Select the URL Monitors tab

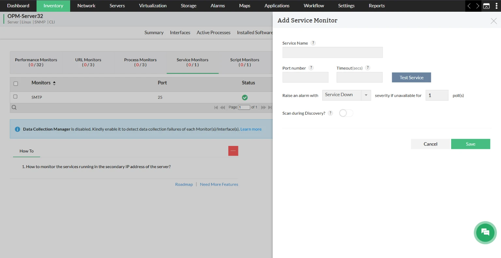pos(88,62)
